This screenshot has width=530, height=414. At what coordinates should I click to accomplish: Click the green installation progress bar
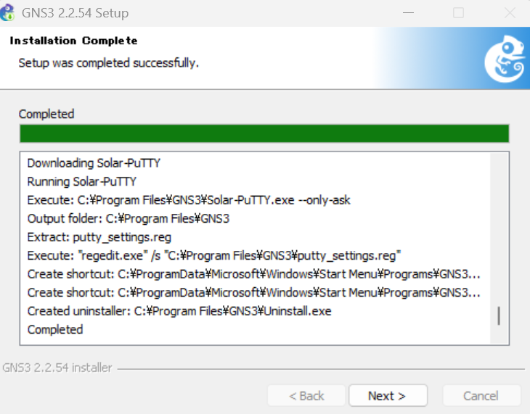[x=264, y=133]
